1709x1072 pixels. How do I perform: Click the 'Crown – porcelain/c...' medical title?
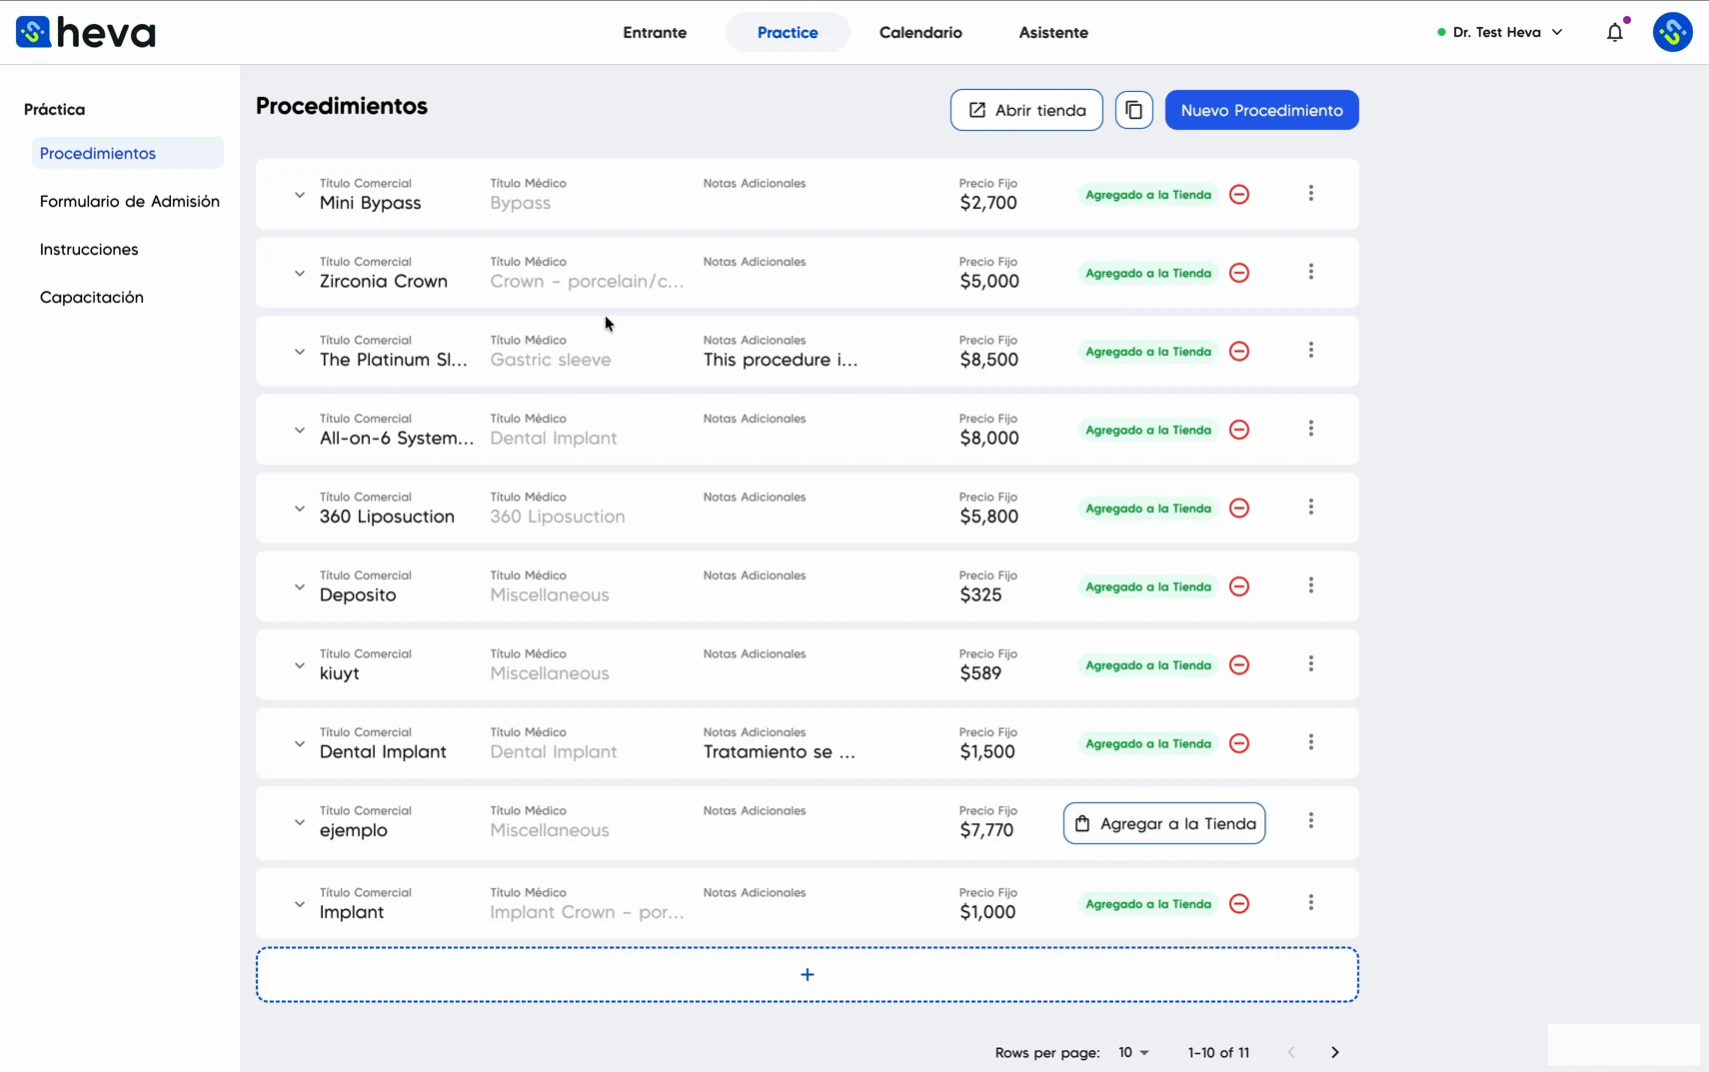(x=587, y=281)
